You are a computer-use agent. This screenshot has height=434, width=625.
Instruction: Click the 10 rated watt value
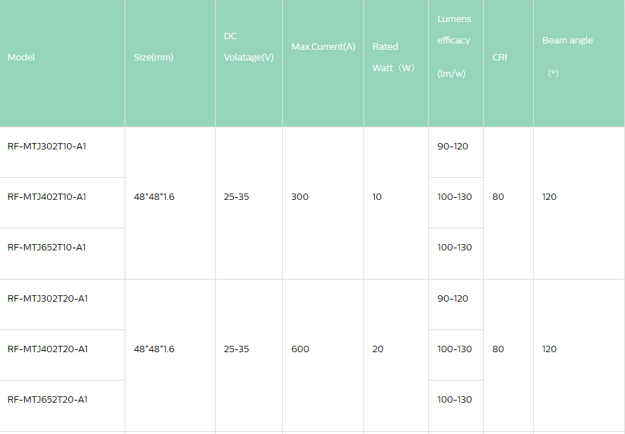pos(377,196)
